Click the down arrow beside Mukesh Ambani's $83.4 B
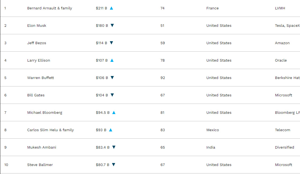 point(114,147)
